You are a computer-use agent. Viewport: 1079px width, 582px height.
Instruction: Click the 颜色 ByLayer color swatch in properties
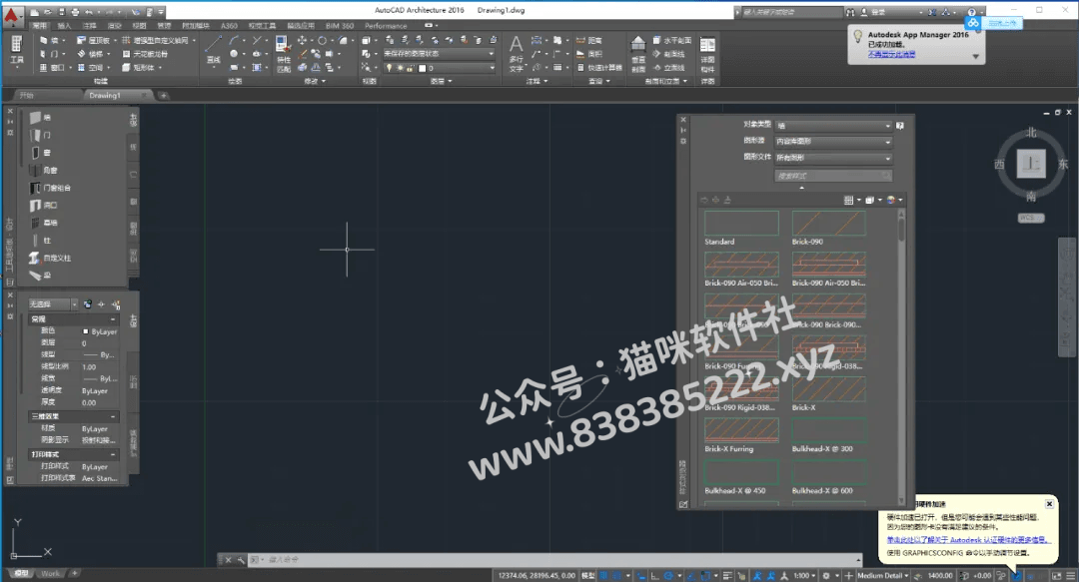pos(85,331)
